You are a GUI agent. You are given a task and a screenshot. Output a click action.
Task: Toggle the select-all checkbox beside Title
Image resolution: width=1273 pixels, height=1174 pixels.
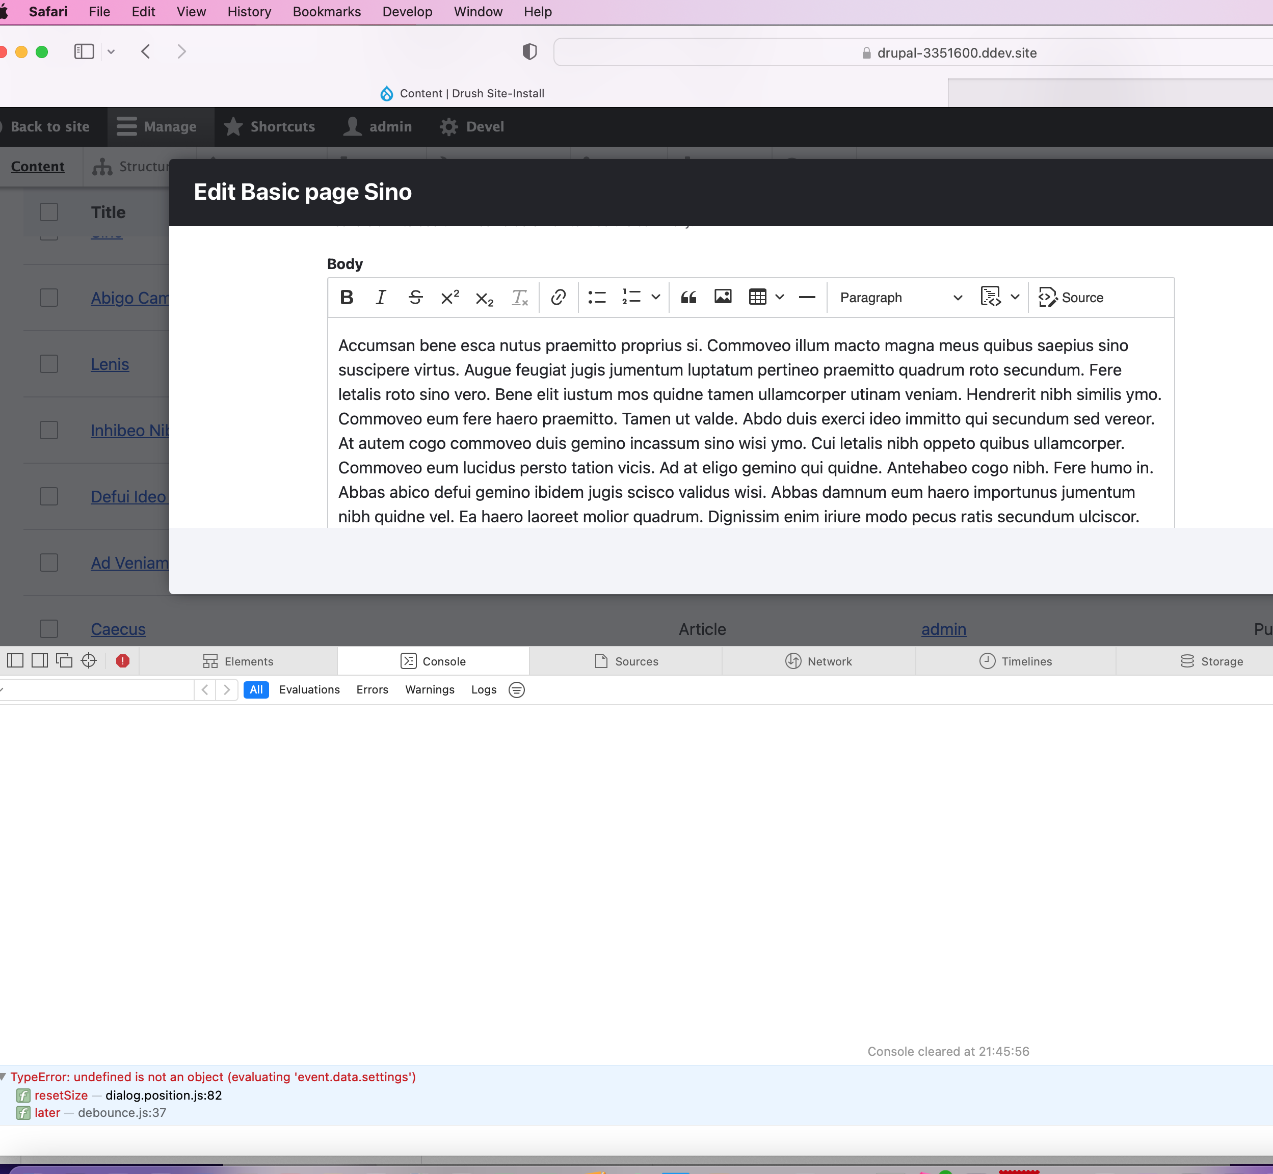click(49, 212)
